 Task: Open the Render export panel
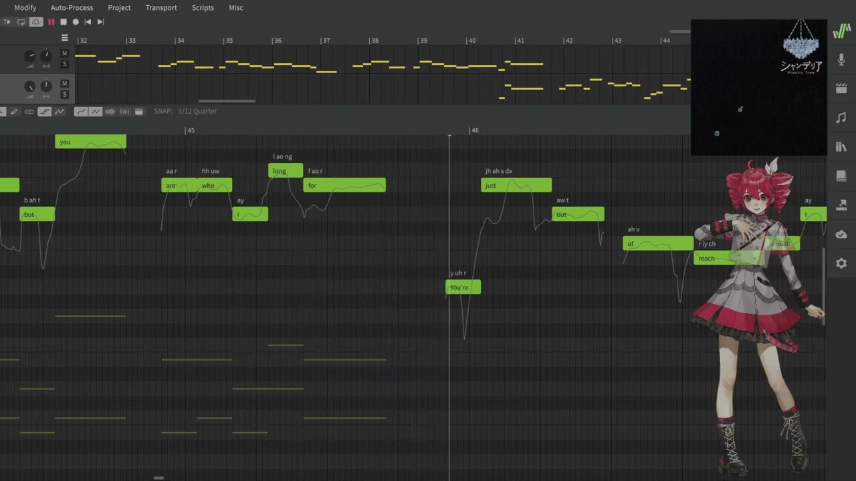pos(841,205)
